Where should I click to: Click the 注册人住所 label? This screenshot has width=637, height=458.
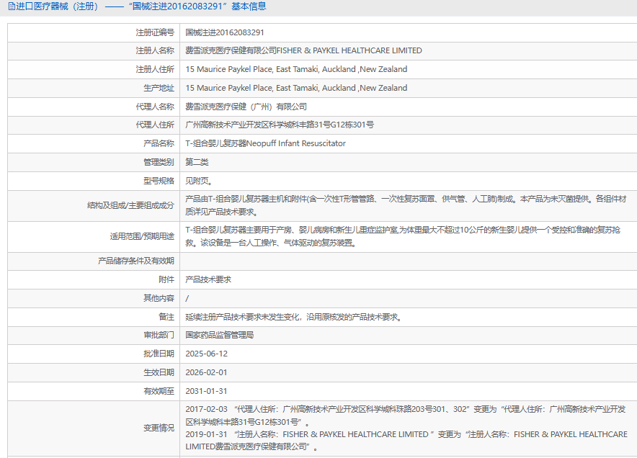pyautogui.click(x=155, y=69)
